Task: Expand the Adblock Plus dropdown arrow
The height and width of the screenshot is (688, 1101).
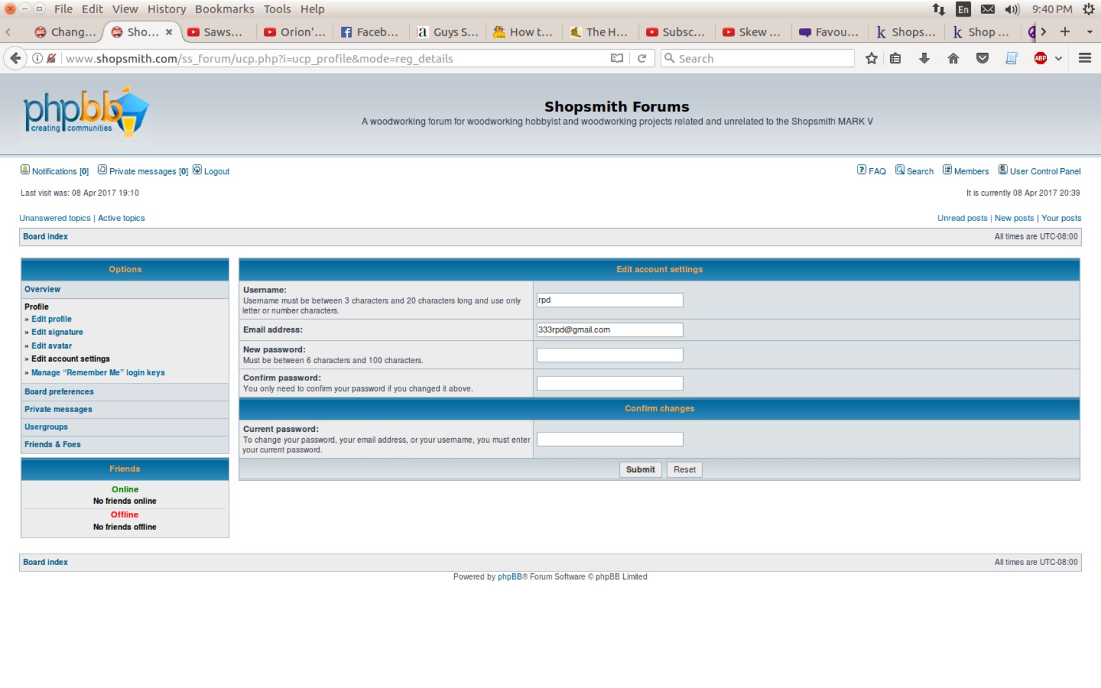Action: click(x=1058, y=58)
